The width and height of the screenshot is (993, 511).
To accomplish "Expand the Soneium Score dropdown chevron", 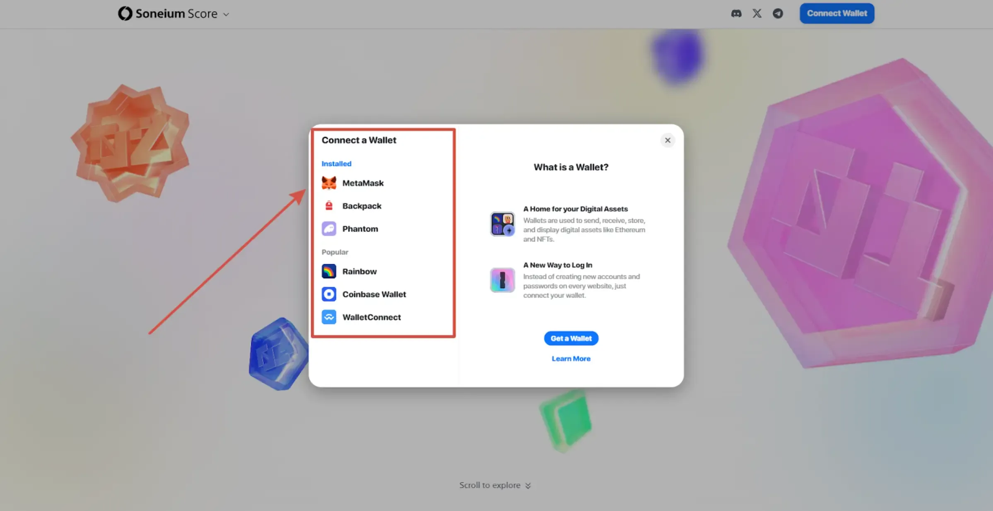I will pyautogui.click(x=226, y=14).
